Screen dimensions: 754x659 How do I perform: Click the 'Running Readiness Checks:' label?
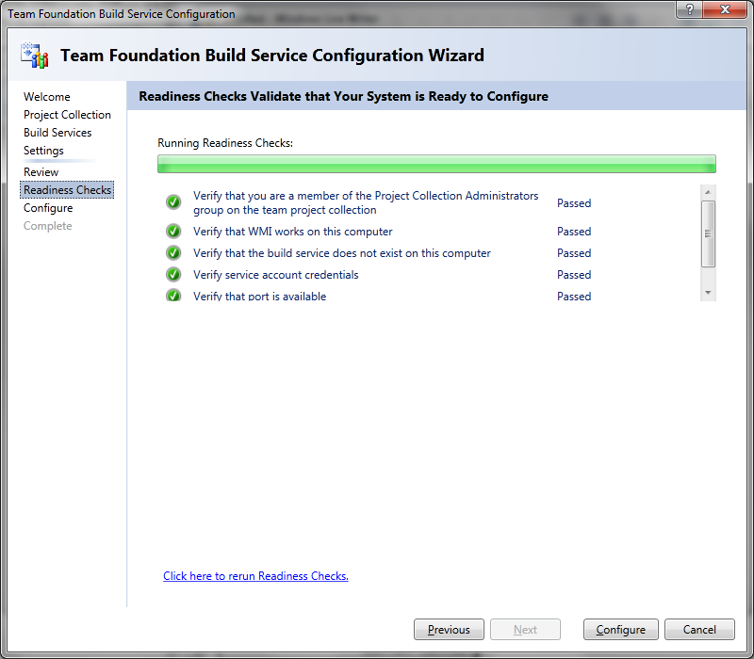[x=225, y=143]
